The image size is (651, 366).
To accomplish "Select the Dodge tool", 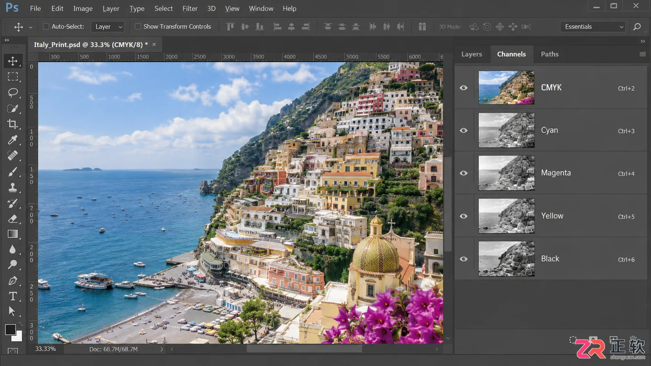I will [x=13, y=265].
